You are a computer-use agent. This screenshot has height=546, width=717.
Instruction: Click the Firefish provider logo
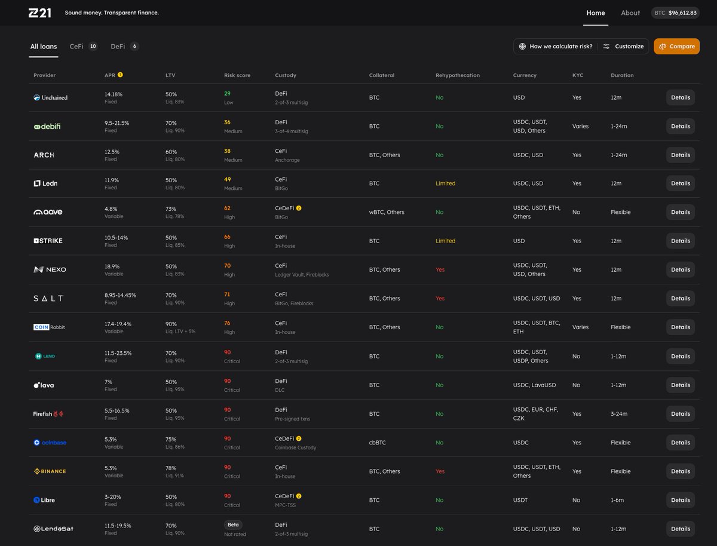click(48, 413)
